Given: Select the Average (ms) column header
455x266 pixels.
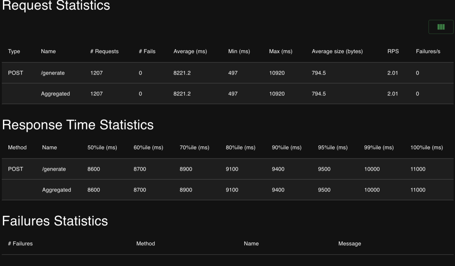Looking at the screenshot, I should click(x=190, y=51).
